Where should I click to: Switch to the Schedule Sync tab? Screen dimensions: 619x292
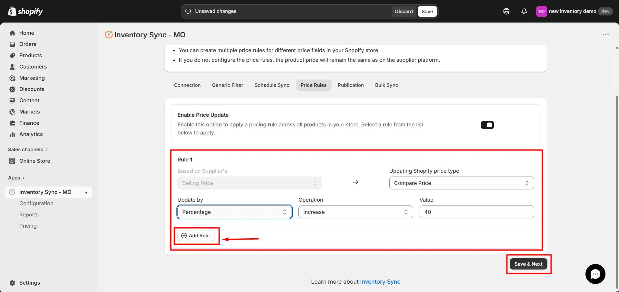pos(271,85)
